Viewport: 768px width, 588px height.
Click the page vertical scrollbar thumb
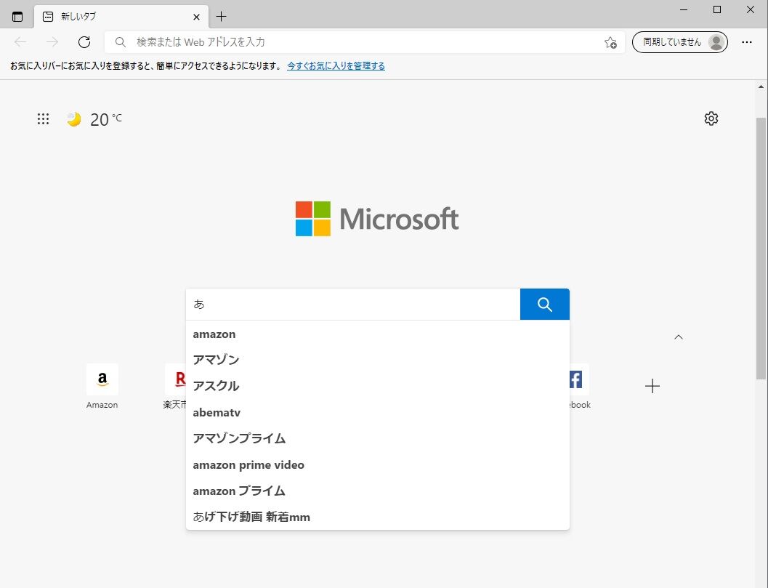tap(761, 248)
